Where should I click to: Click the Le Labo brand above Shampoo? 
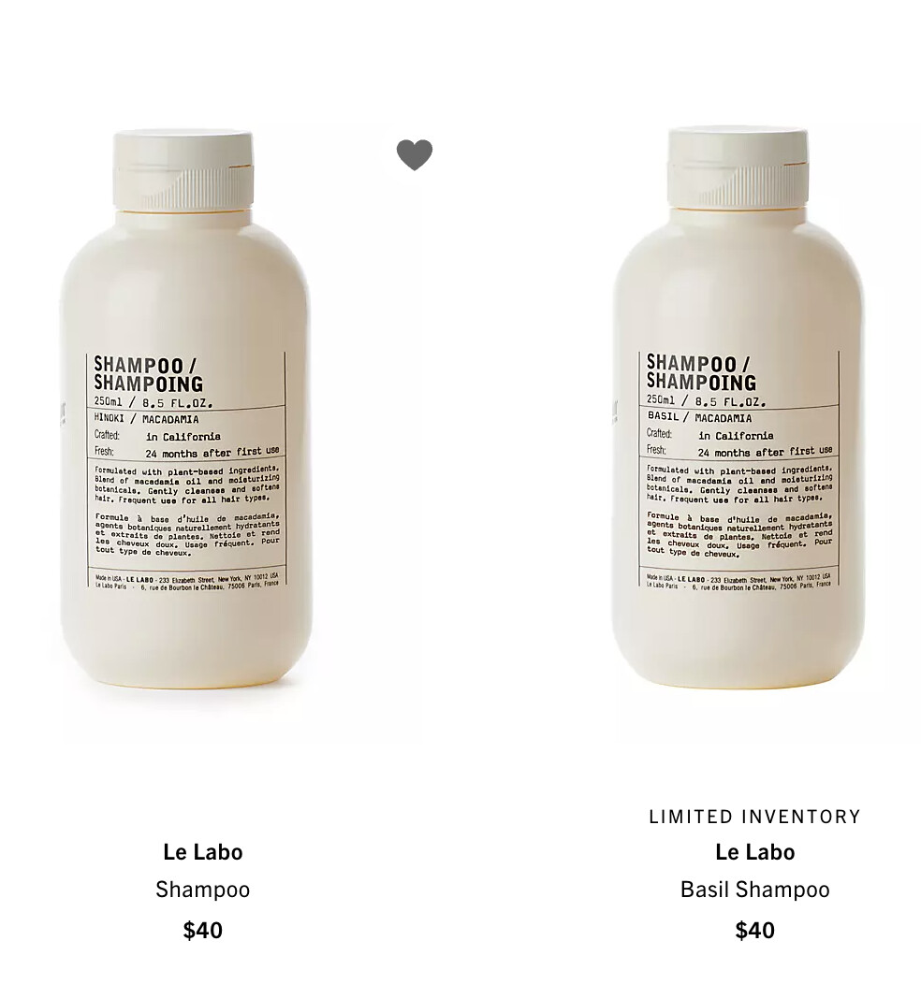[203, 852]
